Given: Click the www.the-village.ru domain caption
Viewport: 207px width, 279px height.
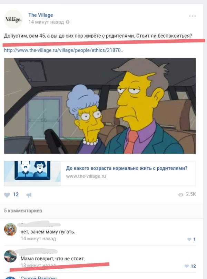Looking at the screenshot, I should 86,176.
